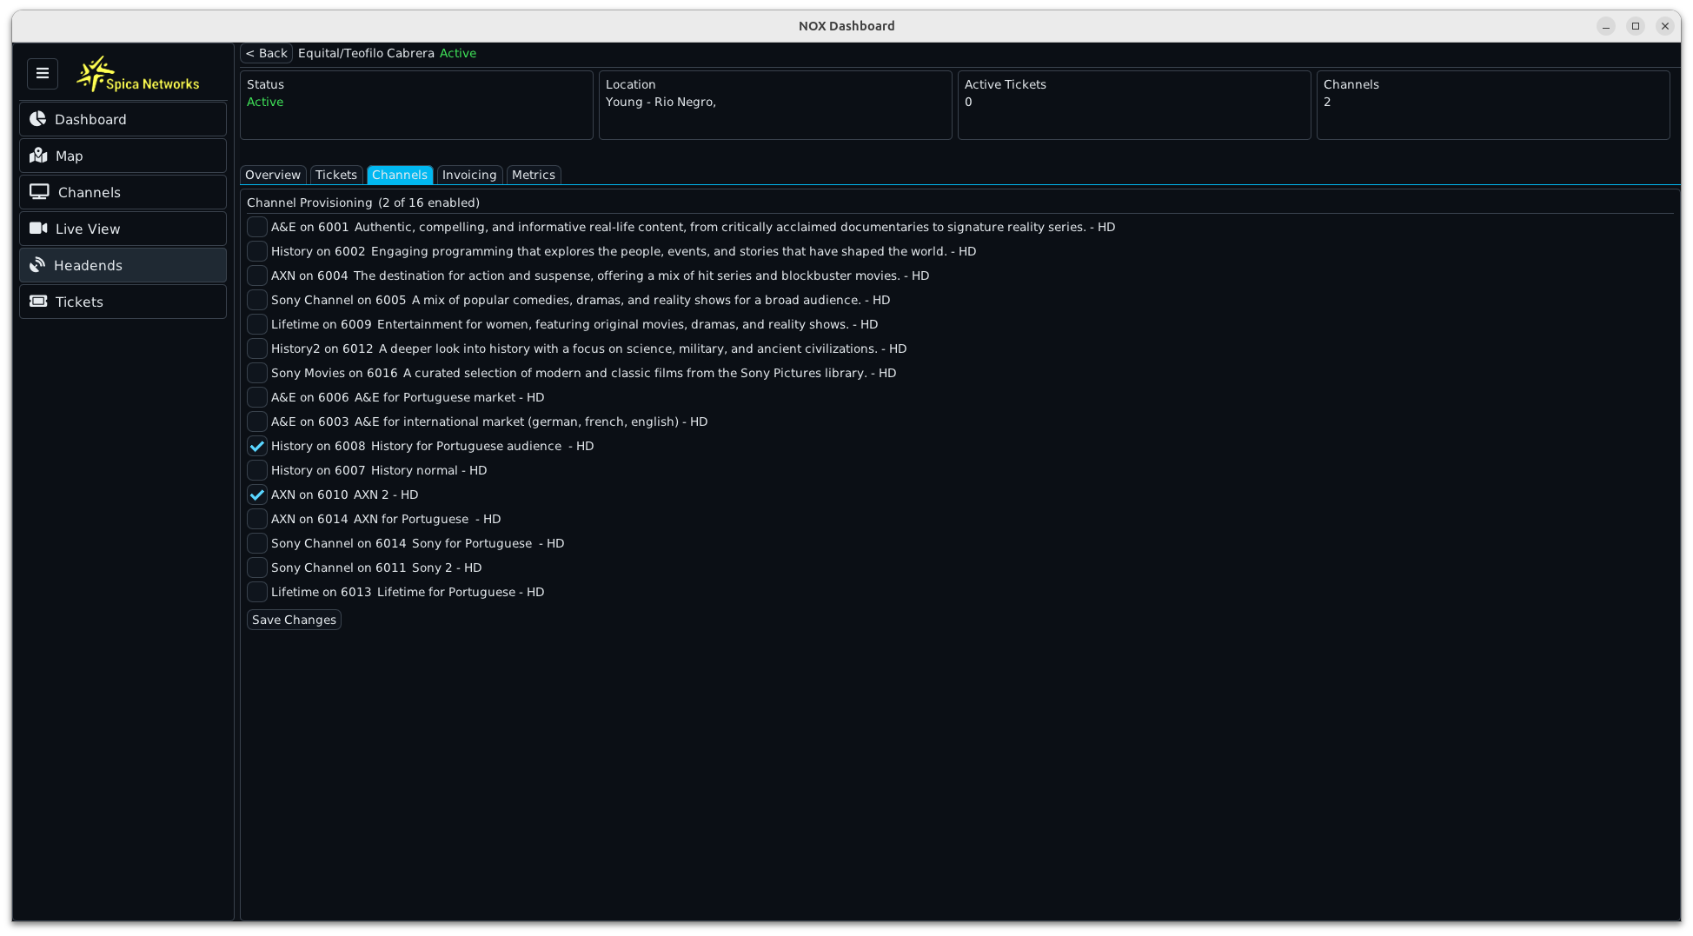
Task: Click the Dashboard pie chart icon
Action: tap(37, 119)
